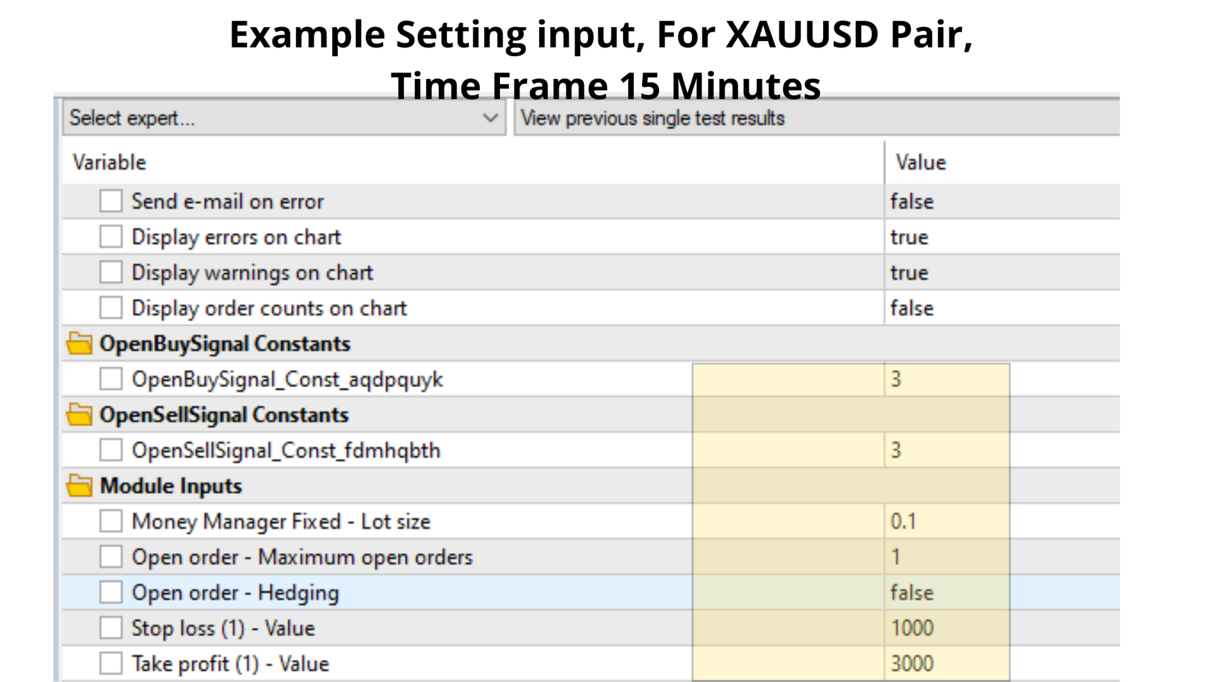1212x682 pixels.
Task: Check the Stop loss (1) - Value box
Action: pyautogui.click(x=111, y=628)
